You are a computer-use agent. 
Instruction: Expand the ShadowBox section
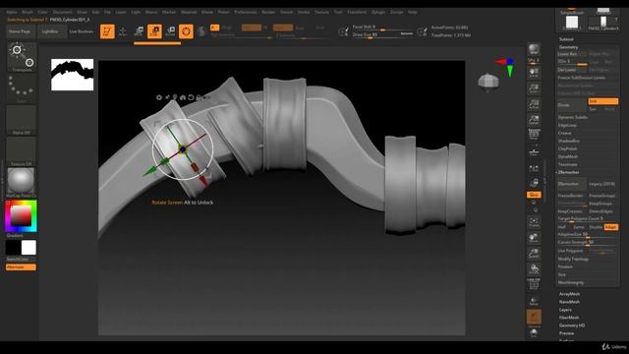click(x=569, y=141)
